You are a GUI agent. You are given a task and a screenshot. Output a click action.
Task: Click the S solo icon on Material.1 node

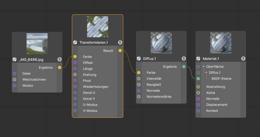(x=243, y=58)
